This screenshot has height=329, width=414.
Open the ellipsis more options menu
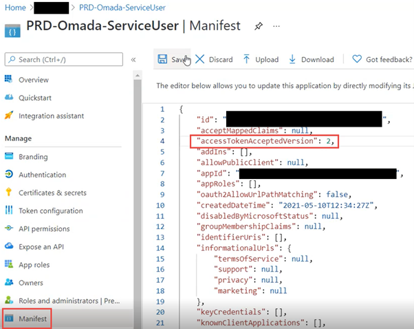[276, 26]
